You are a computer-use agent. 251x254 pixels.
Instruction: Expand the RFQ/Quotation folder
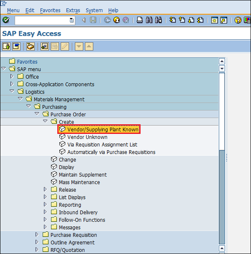37,249
